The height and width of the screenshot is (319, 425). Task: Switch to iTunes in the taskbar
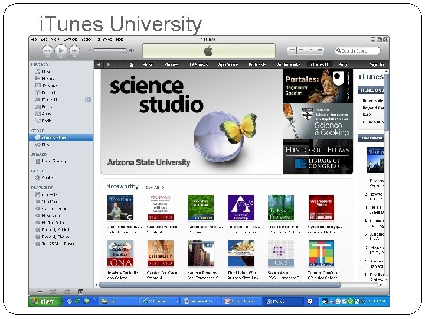(283, 301)
